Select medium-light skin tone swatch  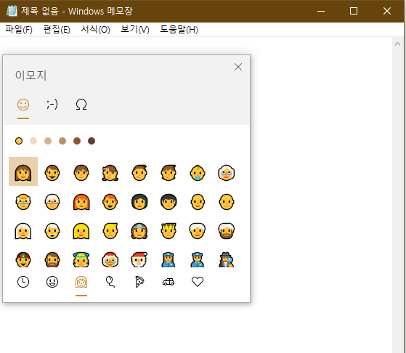pos(48,141)
